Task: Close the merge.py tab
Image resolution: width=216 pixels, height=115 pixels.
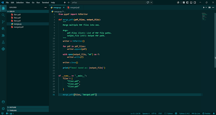Action: 64,8
